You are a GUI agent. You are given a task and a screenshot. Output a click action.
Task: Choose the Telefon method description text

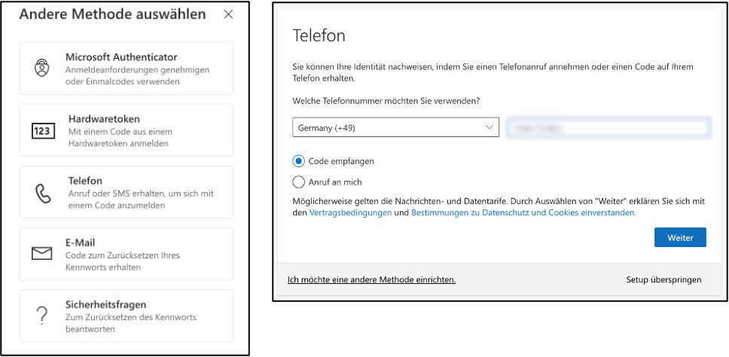point(141,199)
